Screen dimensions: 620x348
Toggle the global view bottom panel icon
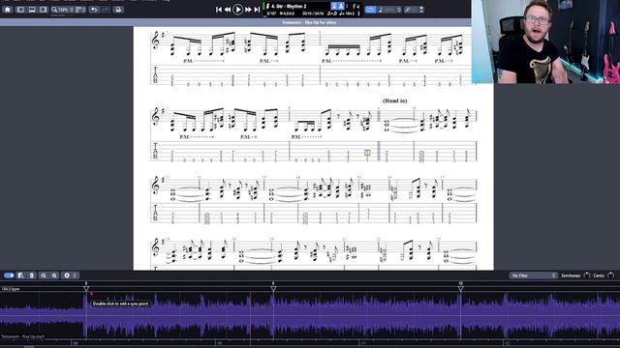point(32,10)
